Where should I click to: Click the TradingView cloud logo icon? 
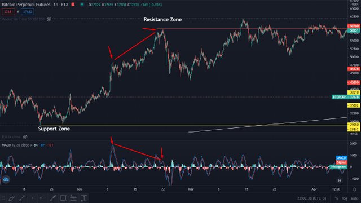[6, 179]
